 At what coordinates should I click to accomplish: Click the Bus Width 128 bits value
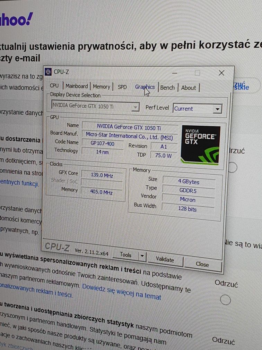(187, 209)
